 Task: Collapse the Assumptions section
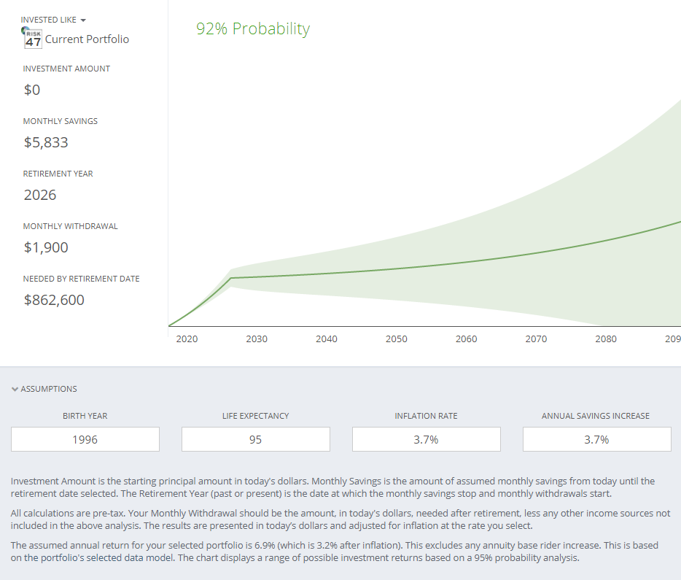point(44,389)
